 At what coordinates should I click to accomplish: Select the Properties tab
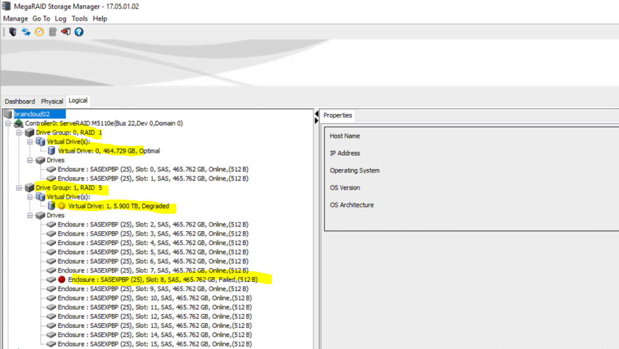337,115
